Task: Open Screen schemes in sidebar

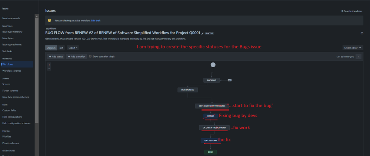Action: point(10,91)
